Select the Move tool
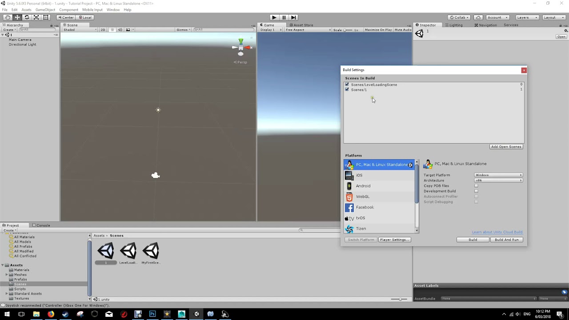 tap(17, 17)
